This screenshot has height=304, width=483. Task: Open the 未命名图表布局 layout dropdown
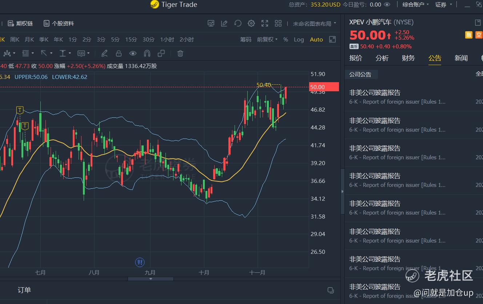315,24
